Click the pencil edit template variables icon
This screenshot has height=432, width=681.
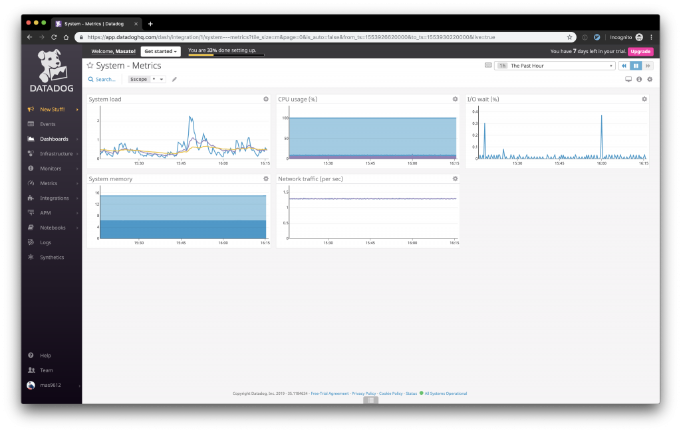pyautogui.click(x=175, y=79)
